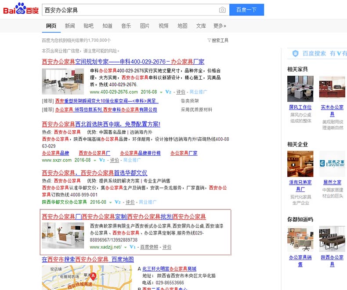Expand dropdown arrow beside www.xadzjj.net
The width and height of the screenshot is (347, 290).
(x=125, y=247)
